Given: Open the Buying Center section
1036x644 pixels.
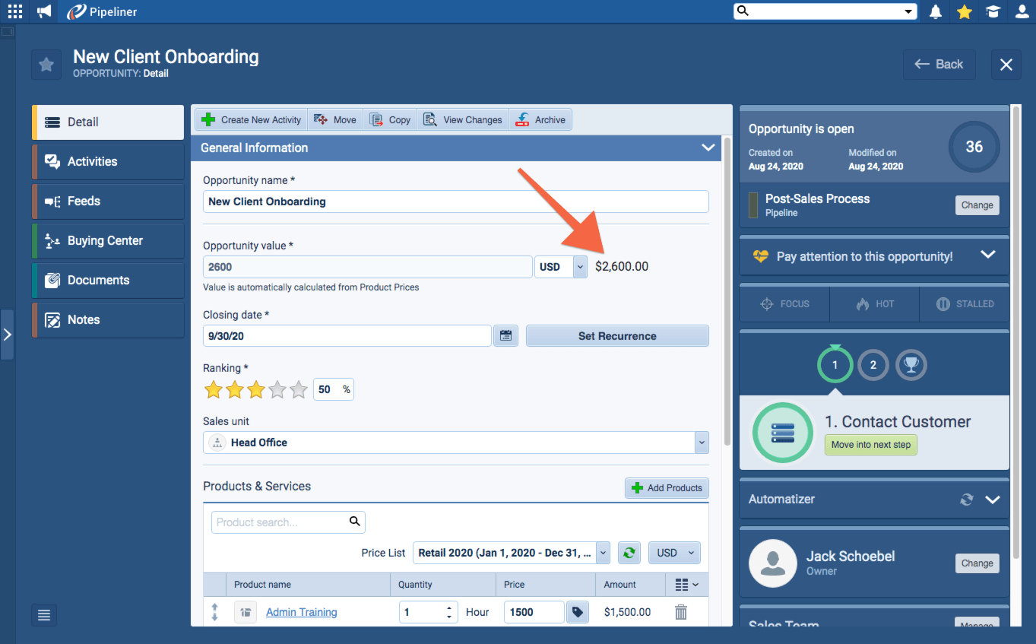Looking at the screenshot, I should click(x=107, y=240).
